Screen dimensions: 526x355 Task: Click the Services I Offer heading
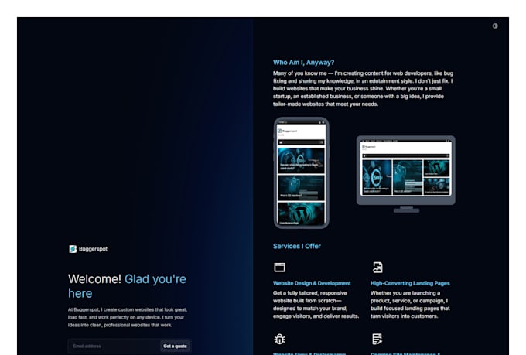coord(297,246)
